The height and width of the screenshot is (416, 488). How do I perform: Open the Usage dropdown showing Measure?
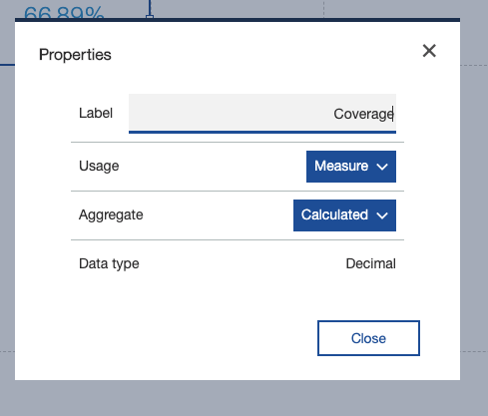pyautogui.click(x=351, y=167)
